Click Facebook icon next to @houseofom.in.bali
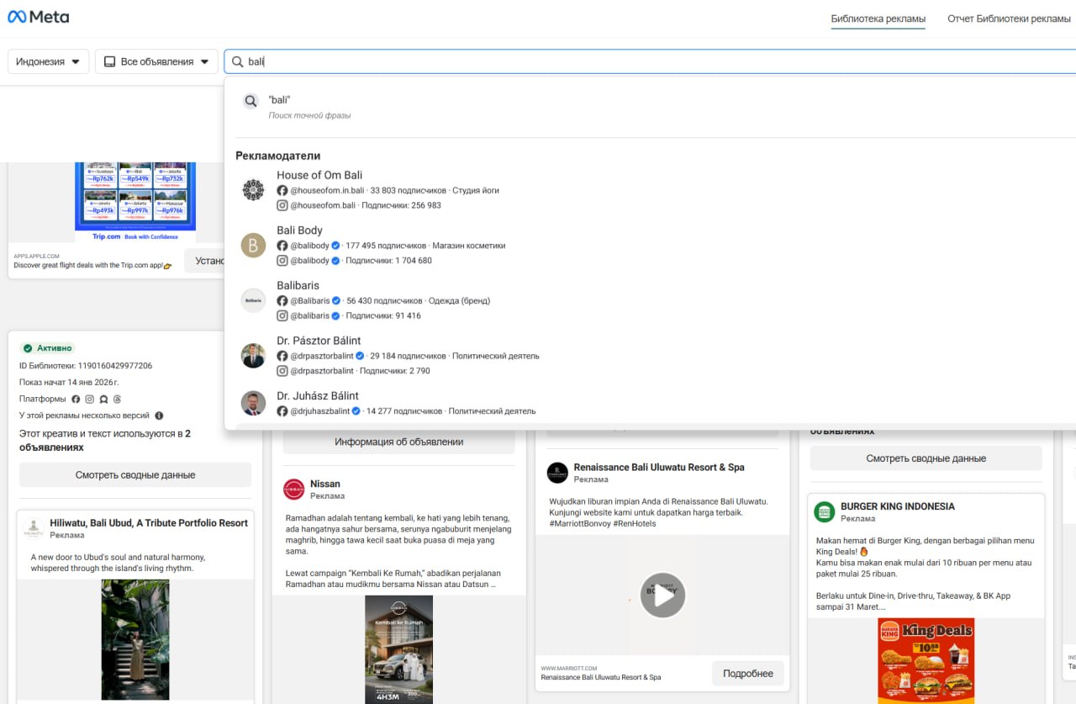Screen dimensions: 1076x704 tap(282, 190)
